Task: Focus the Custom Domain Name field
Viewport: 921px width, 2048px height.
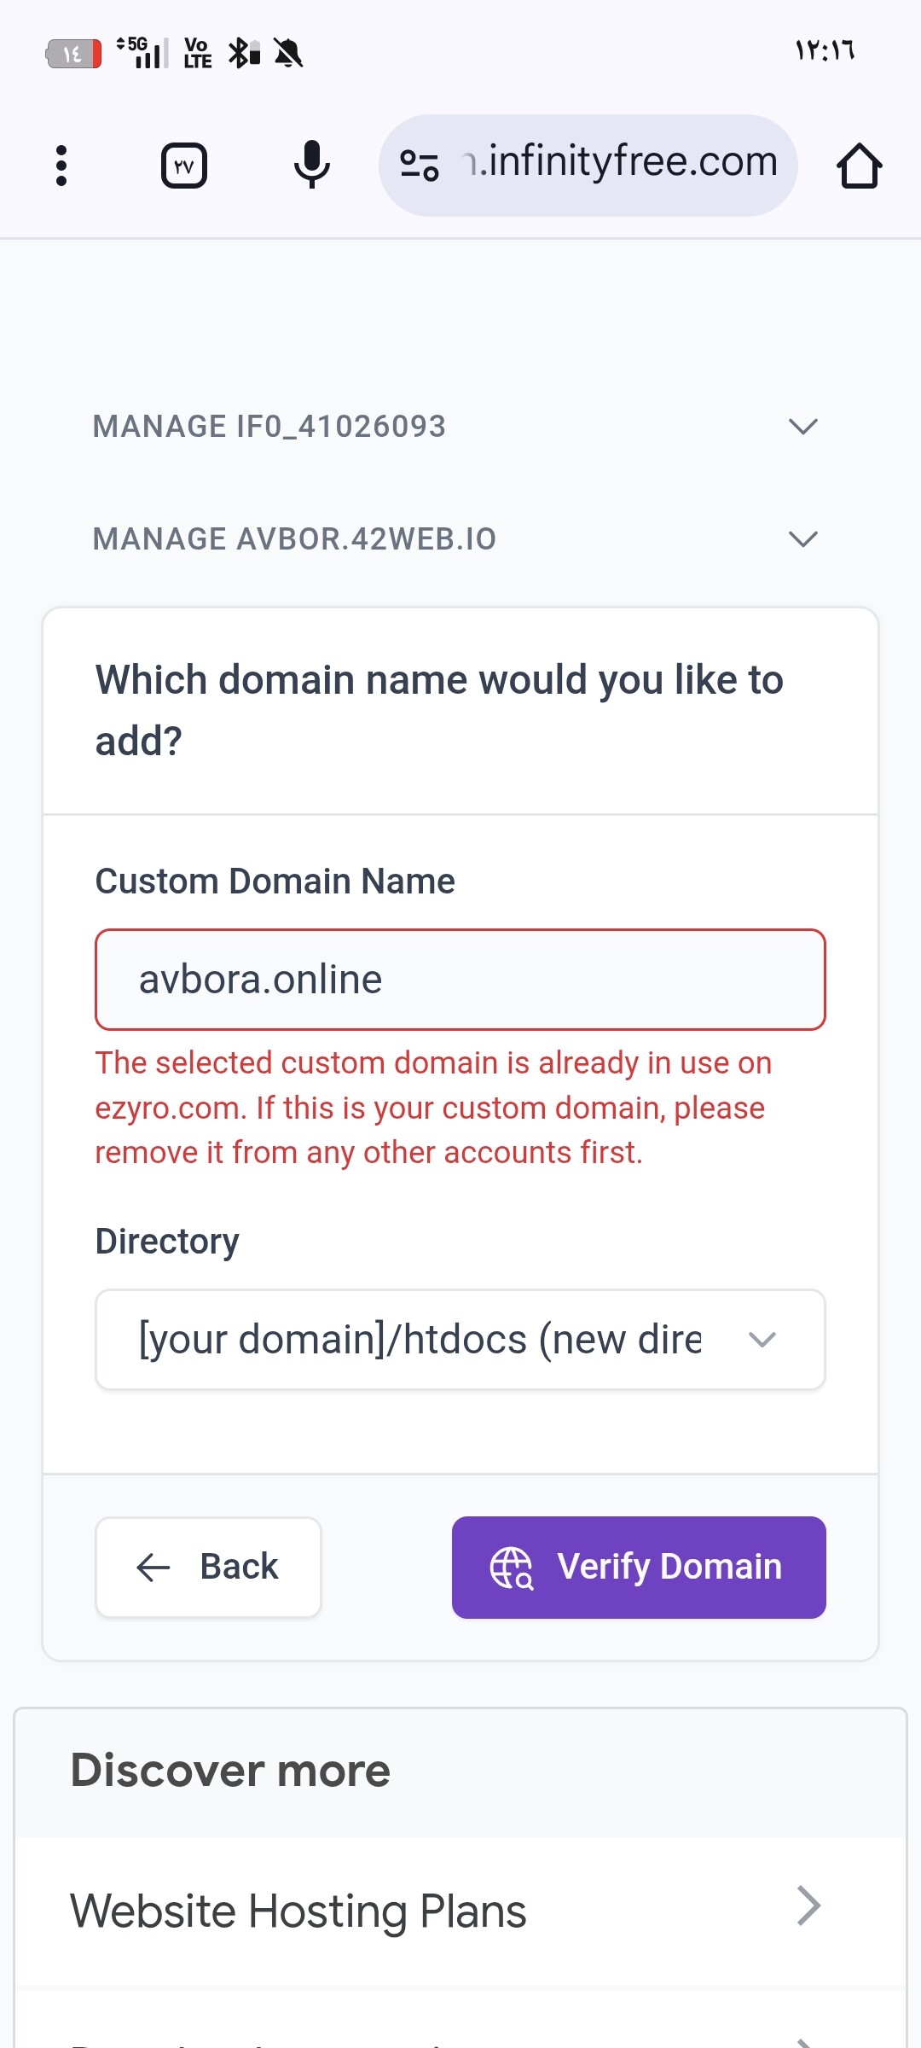Action: (x=460, y=980)
